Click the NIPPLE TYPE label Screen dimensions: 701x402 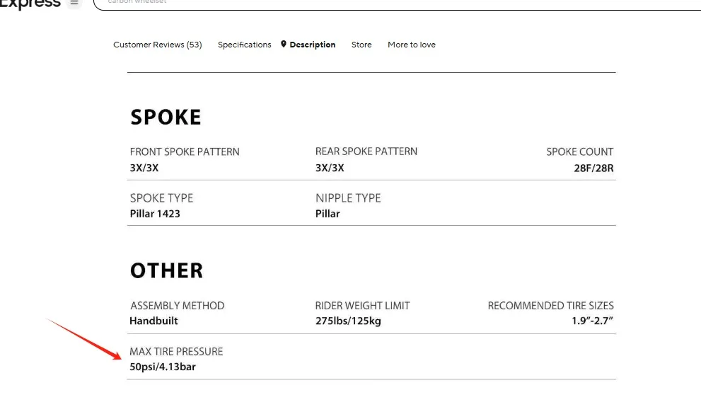pos(348,198)
